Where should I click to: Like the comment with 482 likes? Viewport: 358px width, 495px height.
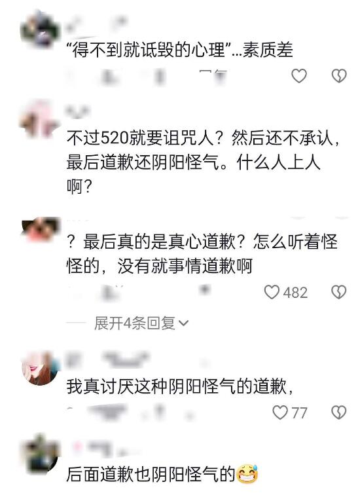(272, 292)
